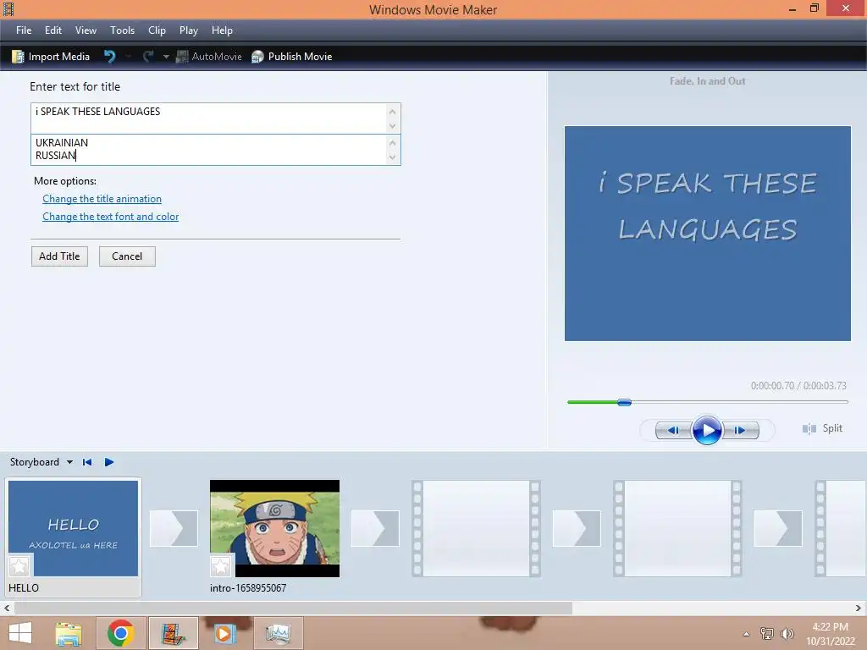Click the HELLO clip name label
Screen dimensions: 867x650
click(24, 588)
